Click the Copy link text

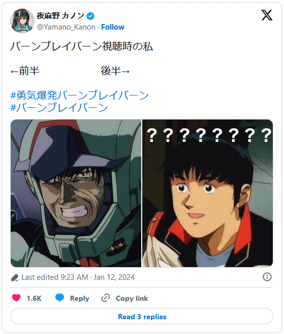click(132, 298)
